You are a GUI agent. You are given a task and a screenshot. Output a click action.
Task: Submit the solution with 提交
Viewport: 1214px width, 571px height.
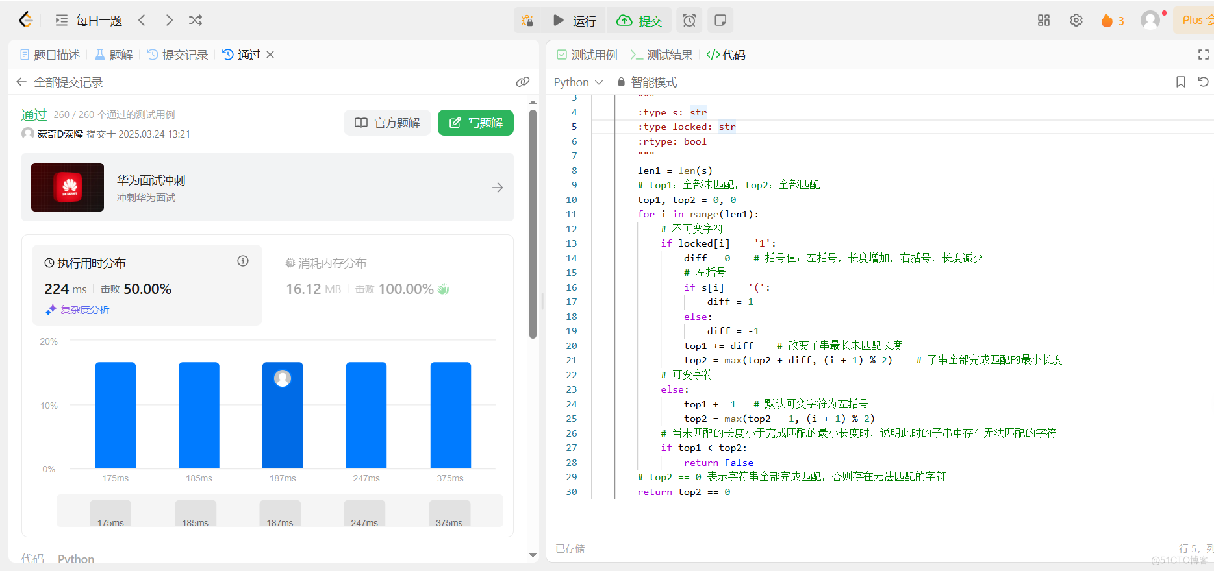[x=639, y=20]
